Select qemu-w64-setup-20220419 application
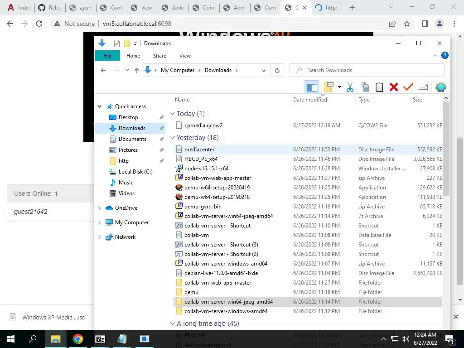This screenshot has width=464, height=348. (217, 188)
